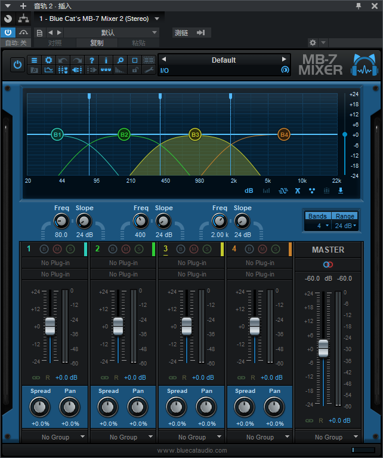Open plug-in settings gear icon
The height and width of the screenshot is (458, 383).
(48, 60)
